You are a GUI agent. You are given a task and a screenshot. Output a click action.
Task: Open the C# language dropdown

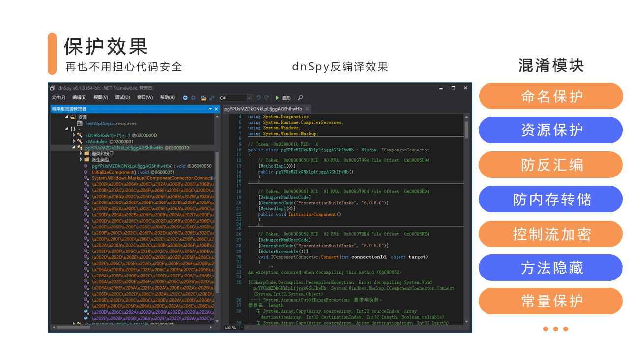coord(249,98)
